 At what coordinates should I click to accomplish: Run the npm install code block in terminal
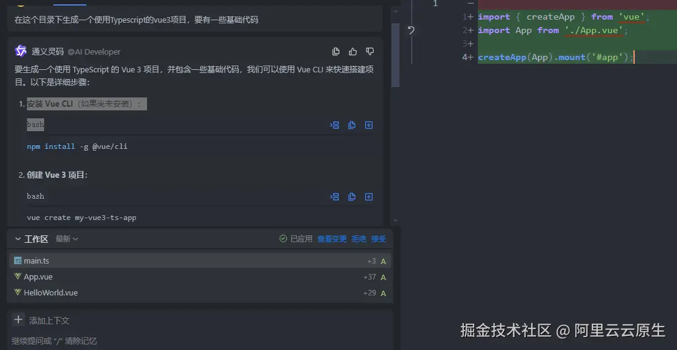pos(335,125)
